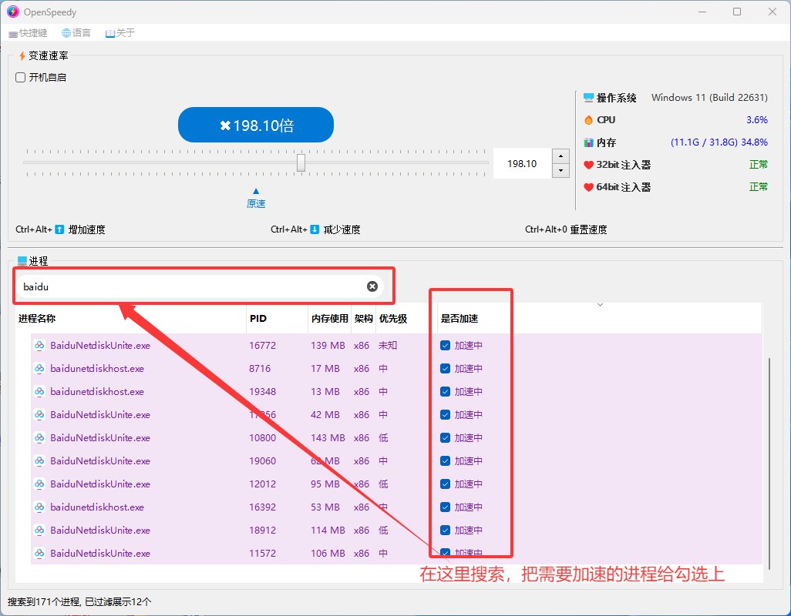Click the clear icon in the search box
This screenshot has width=791, height=616.
click(372, 286)
